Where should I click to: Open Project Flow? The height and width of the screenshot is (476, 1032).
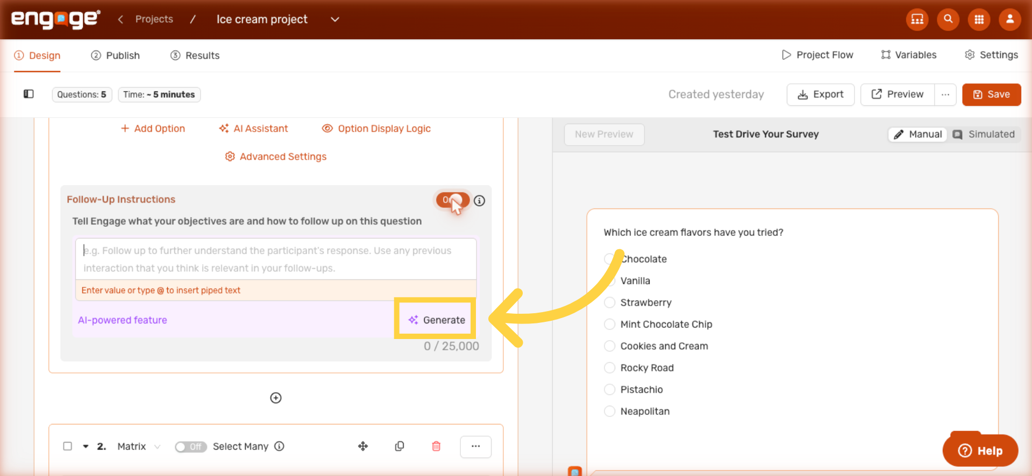coord(817,55)
